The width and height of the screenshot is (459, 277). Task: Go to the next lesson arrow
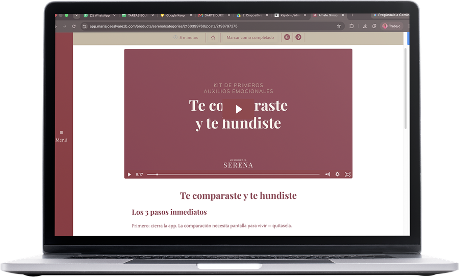tap(298, 37)
